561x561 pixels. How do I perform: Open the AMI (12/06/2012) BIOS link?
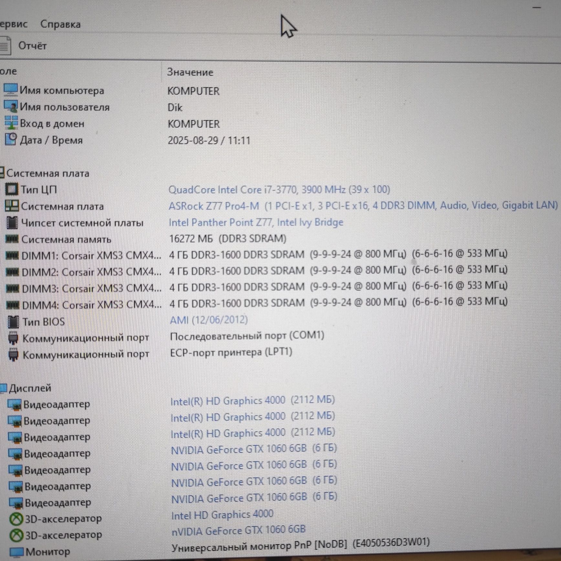pos(209,320)
